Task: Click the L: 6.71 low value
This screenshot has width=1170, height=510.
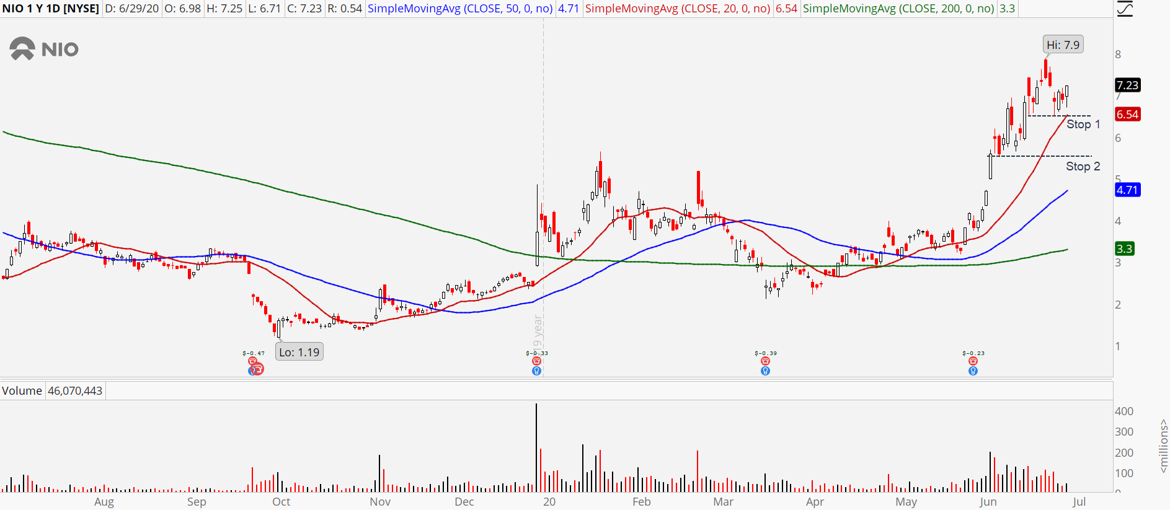Action: pos(264,9)
